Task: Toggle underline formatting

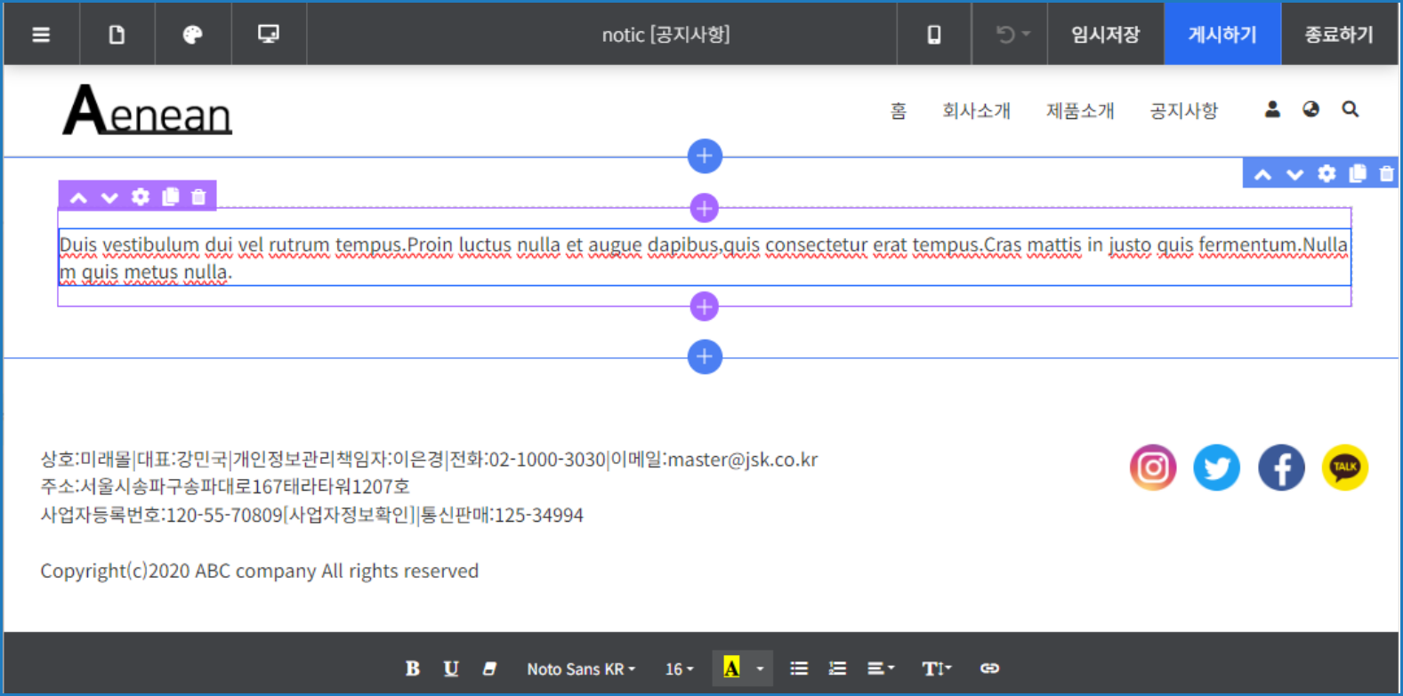Action: 451,668
